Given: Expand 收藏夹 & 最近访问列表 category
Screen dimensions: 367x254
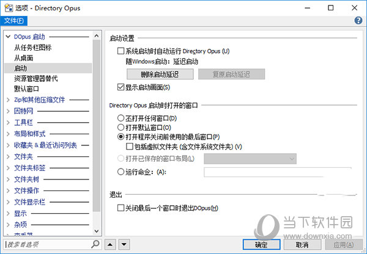Looking at the screenshot, I should click(8, 145).
